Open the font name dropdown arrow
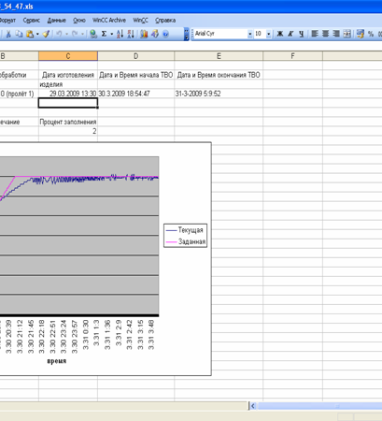This screenshot has width=382, height=421. click(x=250, y=34)
